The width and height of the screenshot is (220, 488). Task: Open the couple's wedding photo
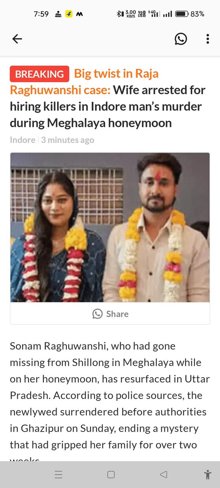(110, 227)
